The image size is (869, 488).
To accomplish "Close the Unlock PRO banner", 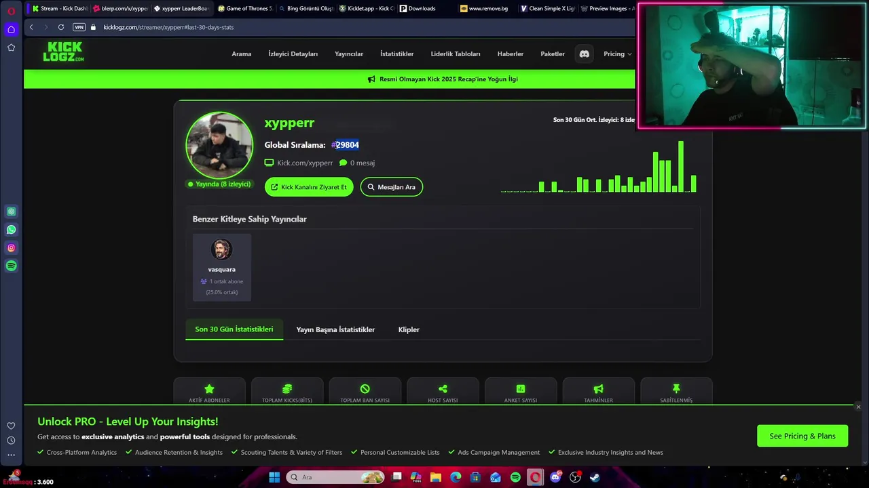I will (x=858, y=407).
